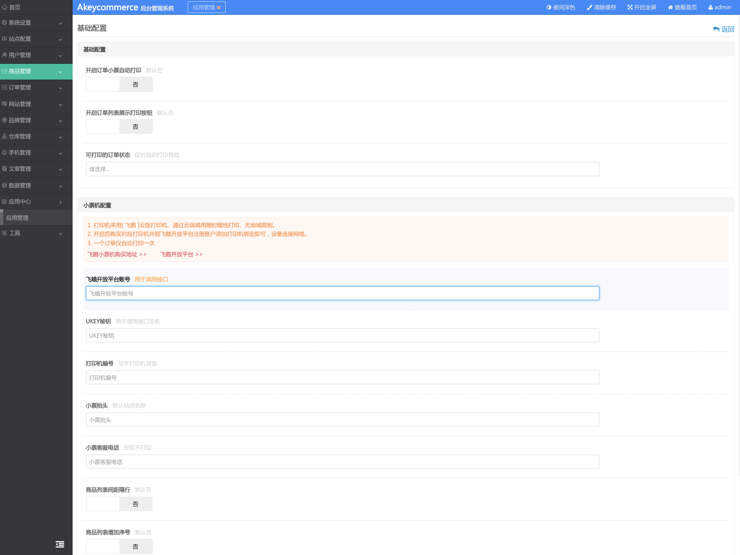Click the expand arrows fullscreen icon
The width and height of the screenshot is (740, 555).
click(x=630, y=7)
